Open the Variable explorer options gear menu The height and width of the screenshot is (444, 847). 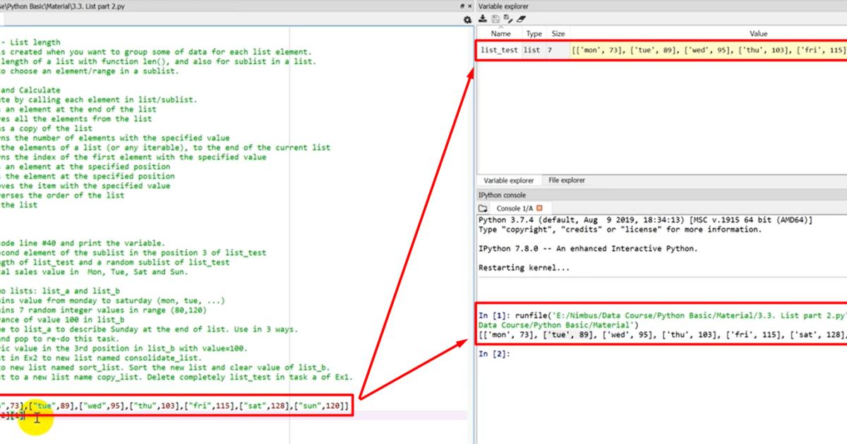point(467,19)
